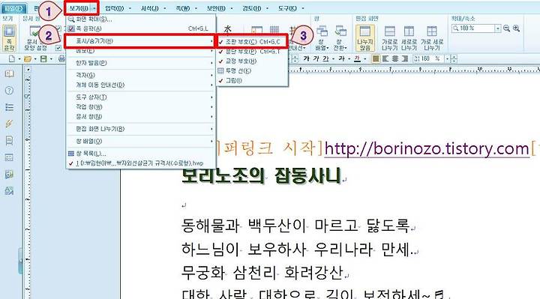Select align right icon
This screenshot has height=299, width=540.
(x=405, y=59)
